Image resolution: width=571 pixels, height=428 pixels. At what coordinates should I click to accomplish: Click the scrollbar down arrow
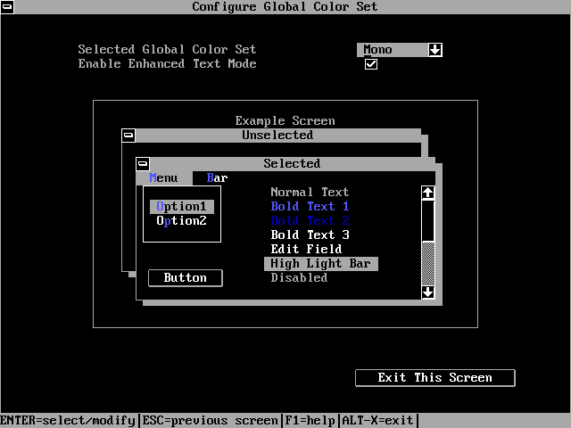click(x=428, y=292)
